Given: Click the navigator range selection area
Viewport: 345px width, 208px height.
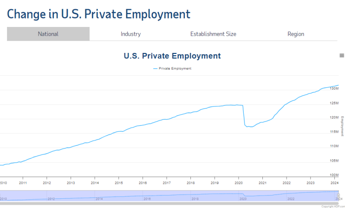Looking at the screenshot, I should point(167,195).
